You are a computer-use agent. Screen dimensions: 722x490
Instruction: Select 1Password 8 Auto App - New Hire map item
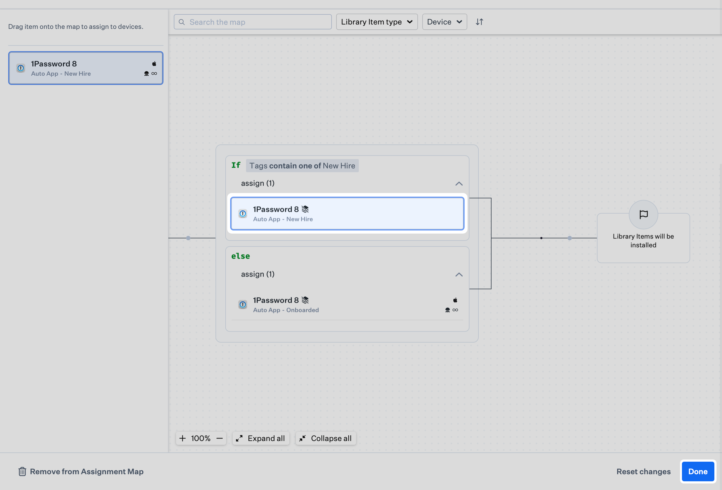[347, 214]
